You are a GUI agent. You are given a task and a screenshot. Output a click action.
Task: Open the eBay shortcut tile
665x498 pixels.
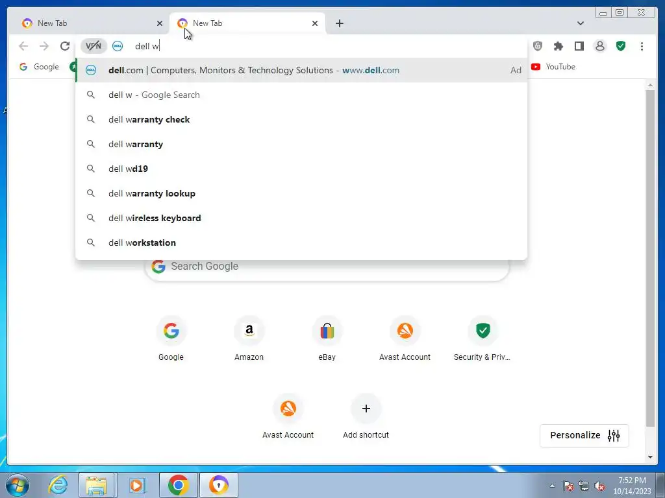click(327, 338)
